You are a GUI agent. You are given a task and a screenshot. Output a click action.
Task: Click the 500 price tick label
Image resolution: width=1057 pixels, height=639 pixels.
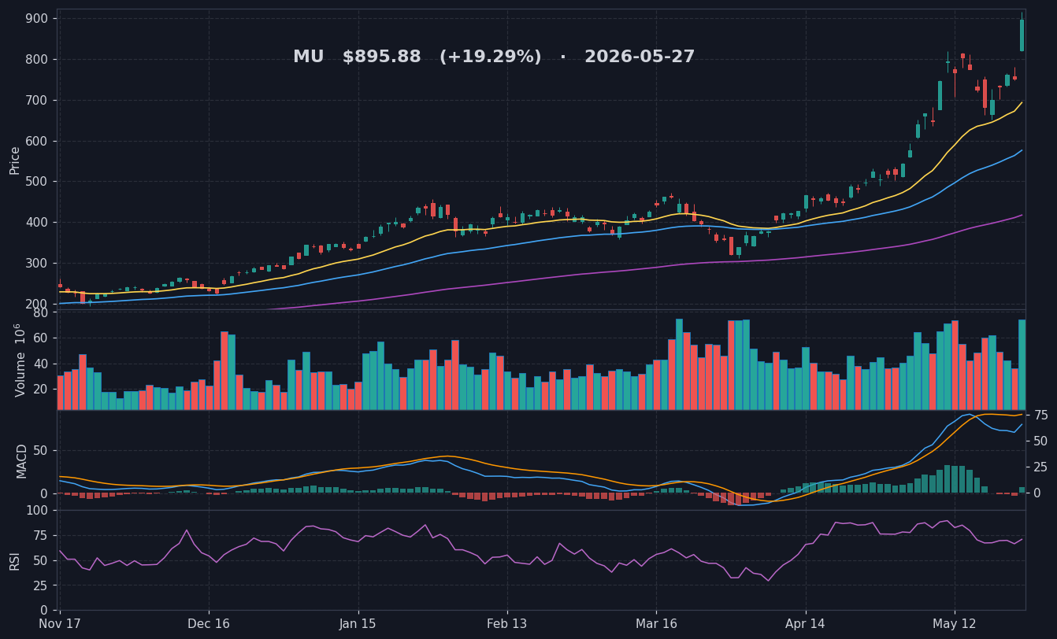tap(36, 182)
